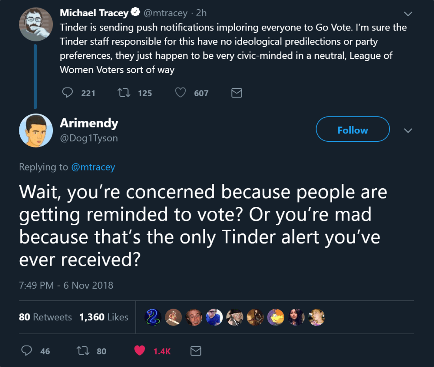Open Arimendy's profile avatar
The image size is (434, 367).
tap(36, 130)
